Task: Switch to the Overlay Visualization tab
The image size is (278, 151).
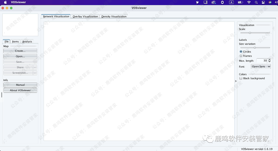Action: 85,16
